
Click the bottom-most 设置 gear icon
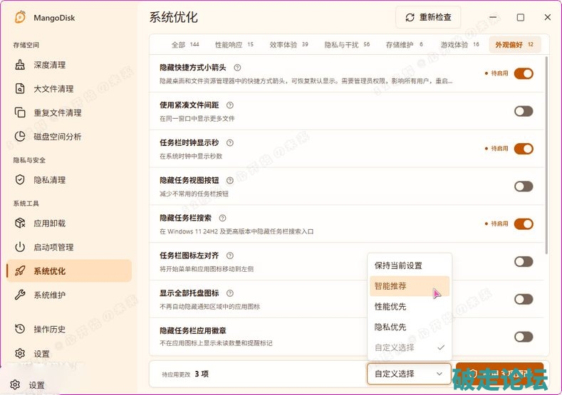(x=15, y=384)
